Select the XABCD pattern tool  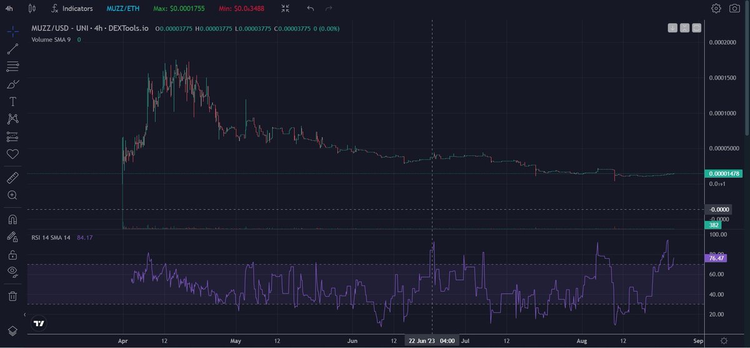(12, 118)
